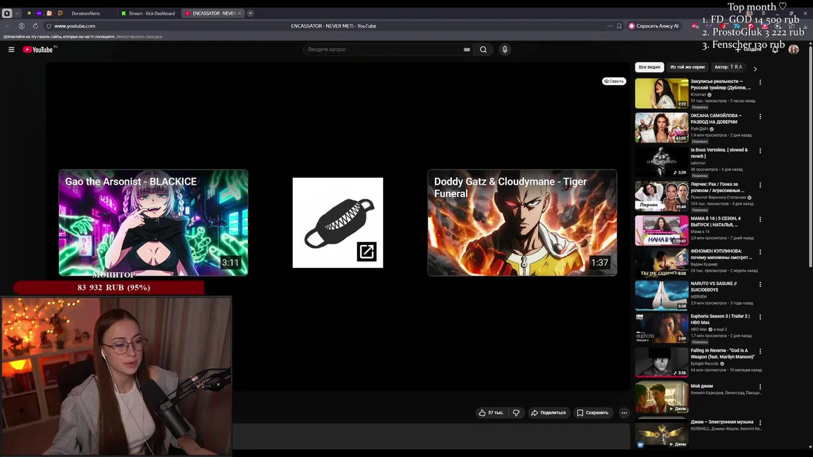Viewport: 813px width, 457px height.
Task: Expand the browser tab list chevron
Action: tap(17, 13)
